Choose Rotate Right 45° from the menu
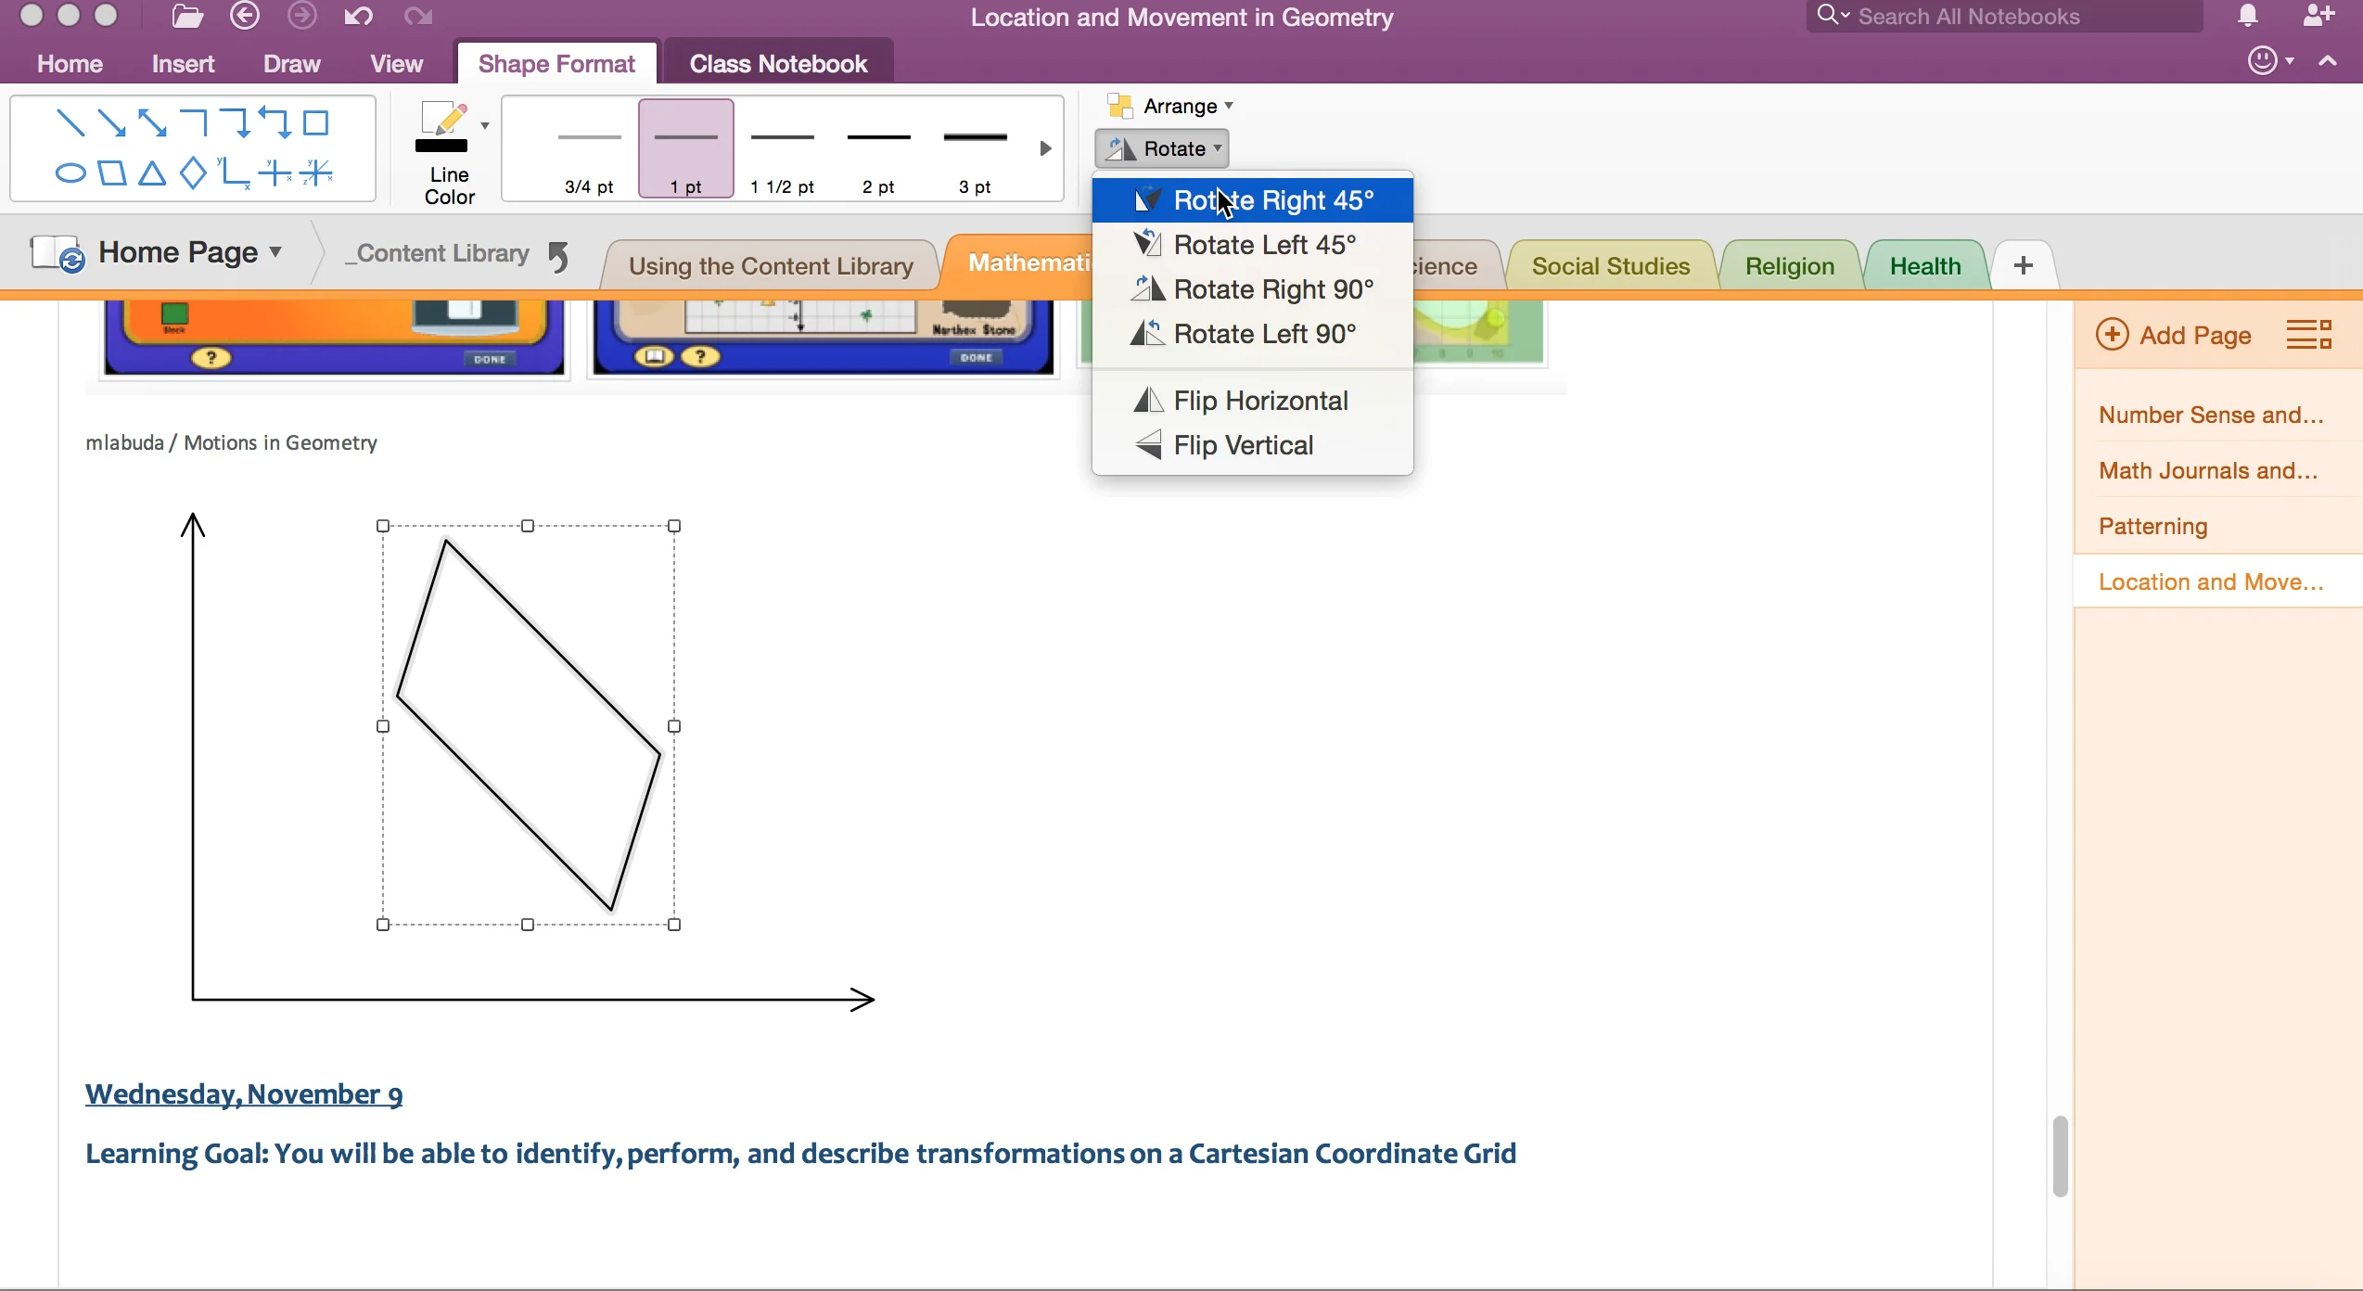This screenshot has height=1291, width=2363. pos(1273,199)
